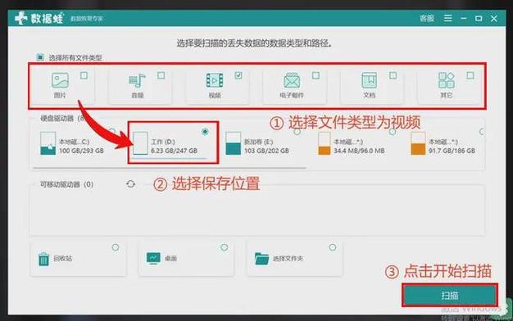Click the 回收站 trash bin icon
513x321 pixels.
click(43, 259)
